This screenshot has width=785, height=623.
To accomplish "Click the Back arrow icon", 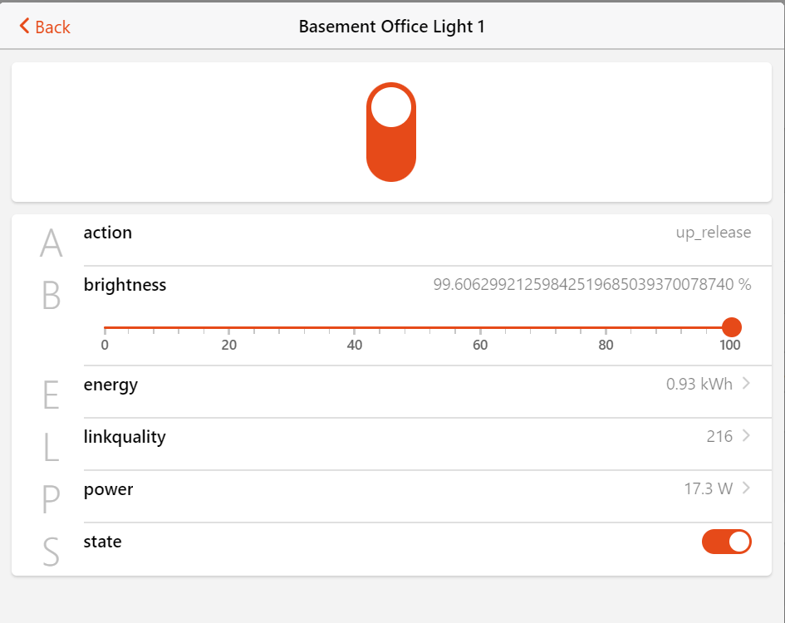I will [25, 27].
